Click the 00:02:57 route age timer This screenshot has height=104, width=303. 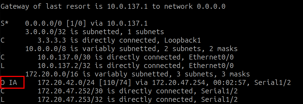tap(230, 83)
